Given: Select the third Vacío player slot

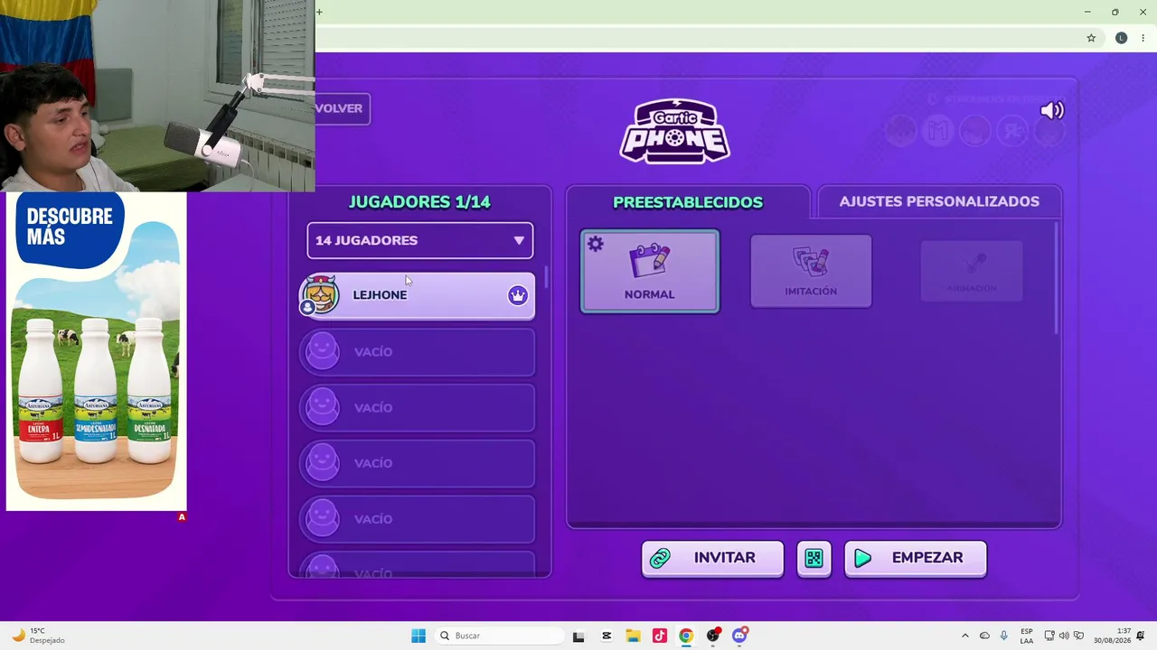Looking at the screenshot, I should click(418, 463).
